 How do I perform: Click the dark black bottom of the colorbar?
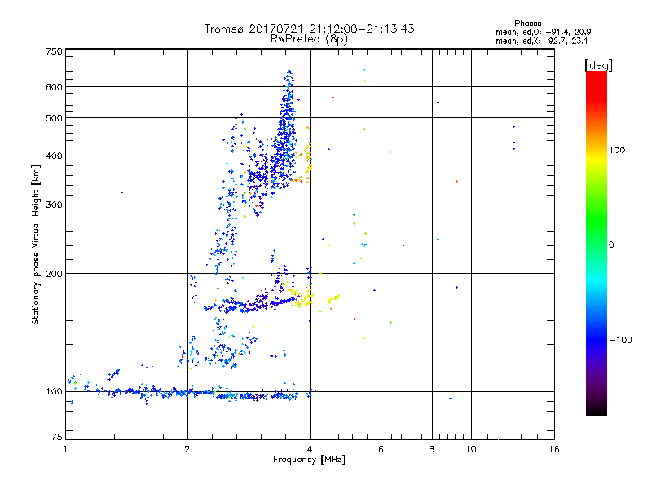[597, 410]
